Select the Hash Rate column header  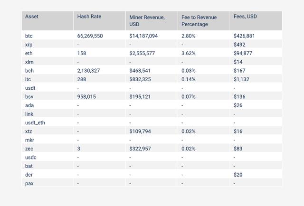[x=89, y=17]
